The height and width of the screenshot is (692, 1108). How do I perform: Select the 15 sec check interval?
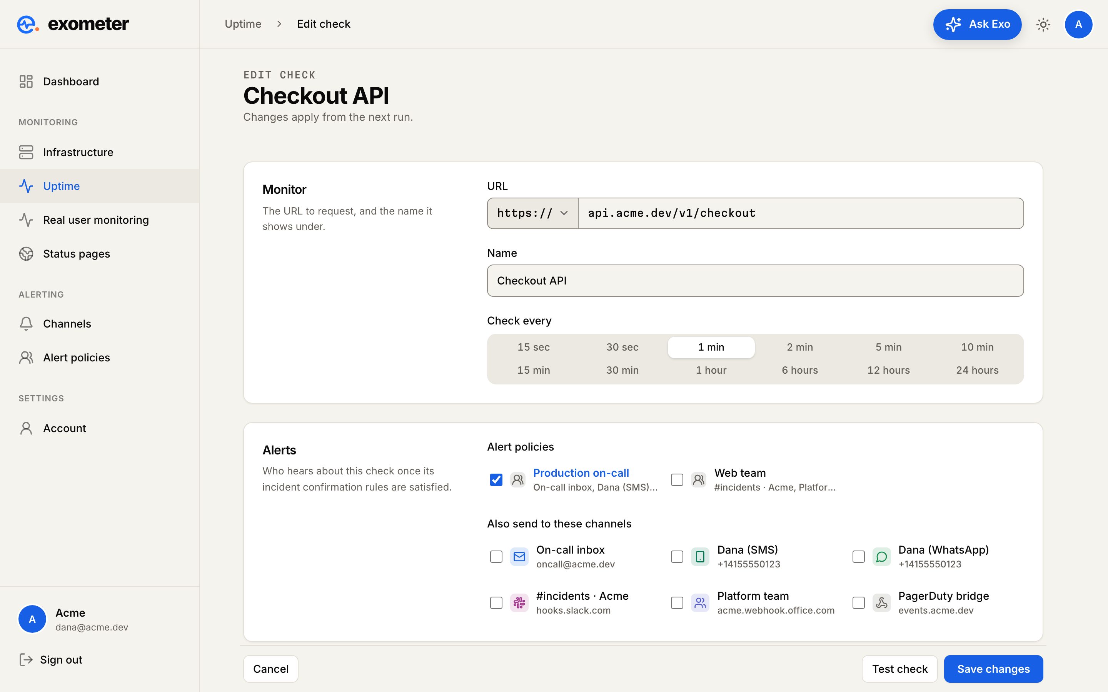[x=533, y=348]
